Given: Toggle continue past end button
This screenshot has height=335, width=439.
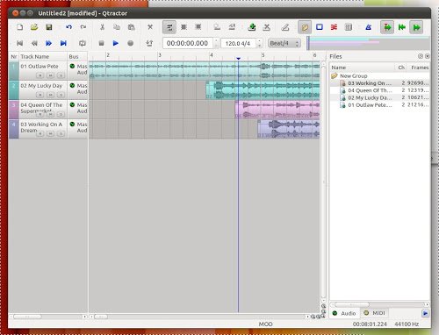Looking at the screenshot, I should coord(416,27).
